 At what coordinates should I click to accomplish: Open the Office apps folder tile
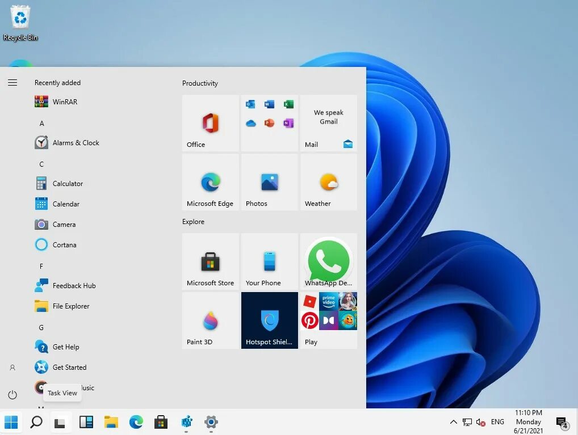(x=270, y=123)
